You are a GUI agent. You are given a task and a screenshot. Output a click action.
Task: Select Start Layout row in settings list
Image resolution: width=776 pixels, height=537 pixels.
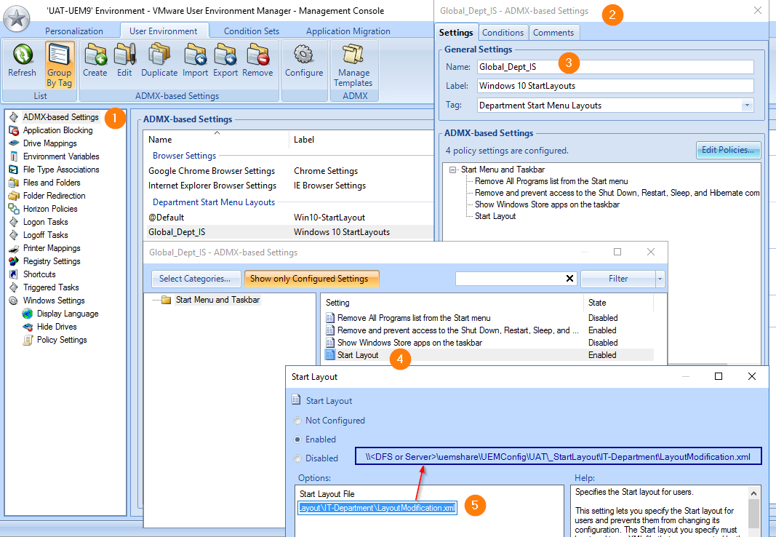pos(489,355)
